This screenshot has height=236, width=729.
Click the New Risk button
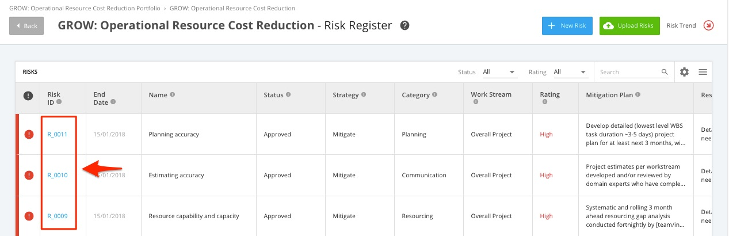coord(567,26)
